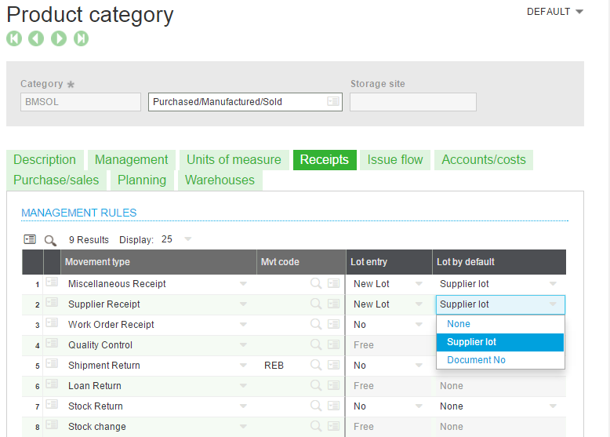Switch to the Issue flow tab
Viewport: 610px width, 437px height.
point(395,160)
